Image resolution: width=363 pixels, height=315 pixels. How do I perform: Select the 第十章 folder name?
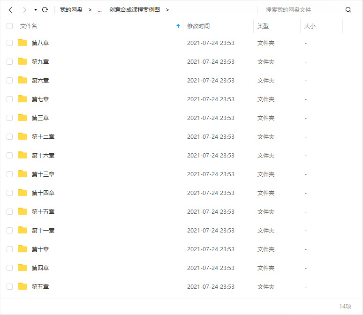(40, 249)
